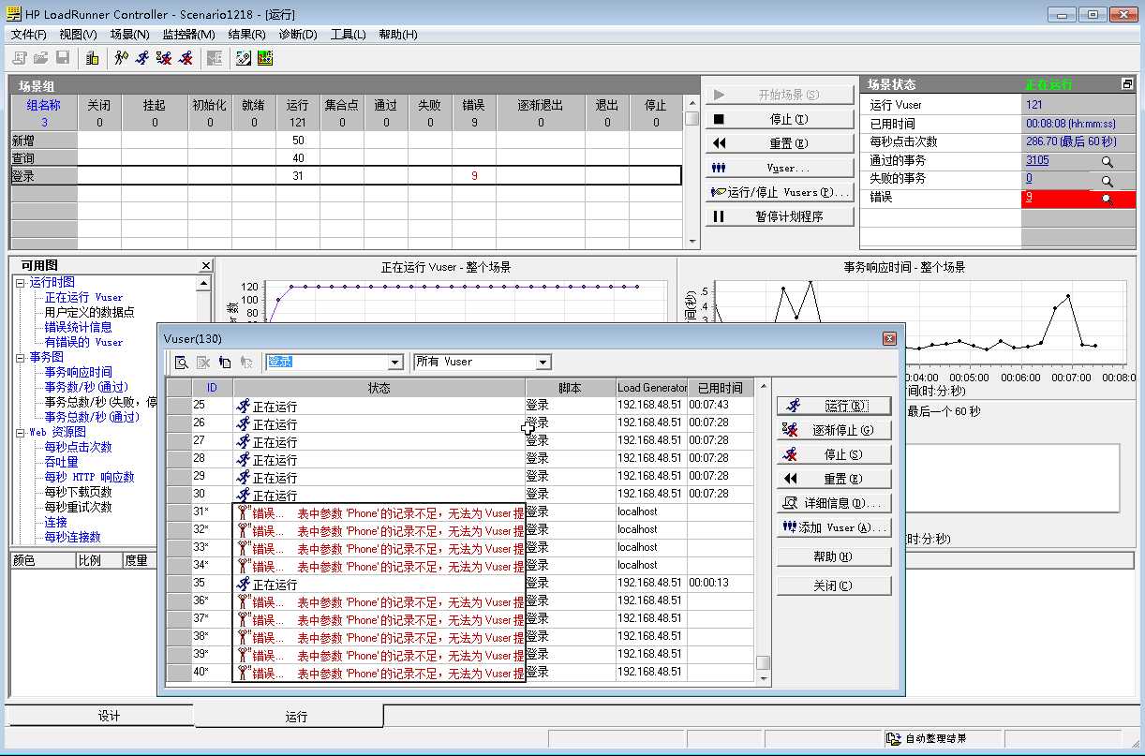This screenshot has height=756, width=1145.
Task: Click the error icon on Vuser row 31*
Action: (244, 512)
